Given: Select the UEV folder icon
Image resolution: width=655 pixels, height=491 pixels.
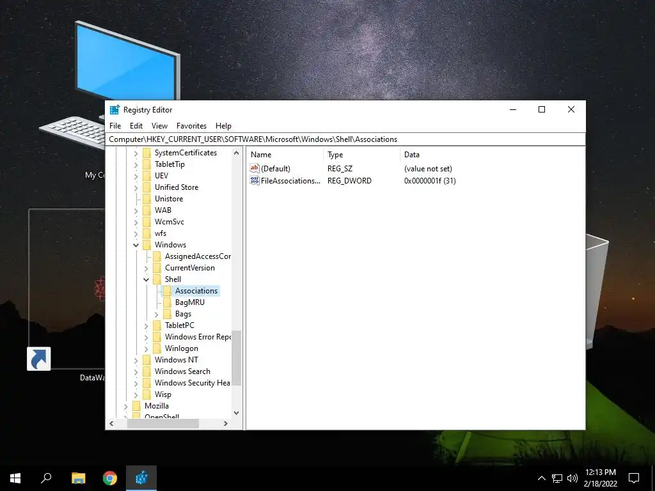Looking at the screenshot, I should 146,176.
